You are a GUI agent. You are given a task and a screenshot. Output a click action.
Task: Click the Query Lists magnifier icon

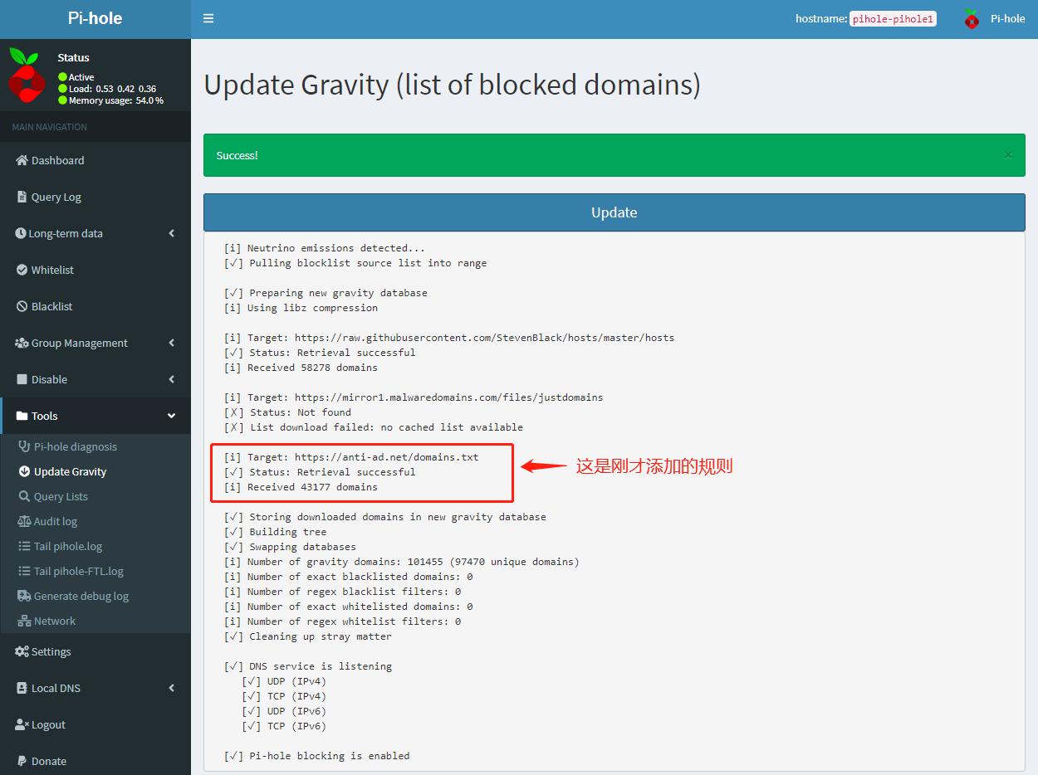[24, 496]
